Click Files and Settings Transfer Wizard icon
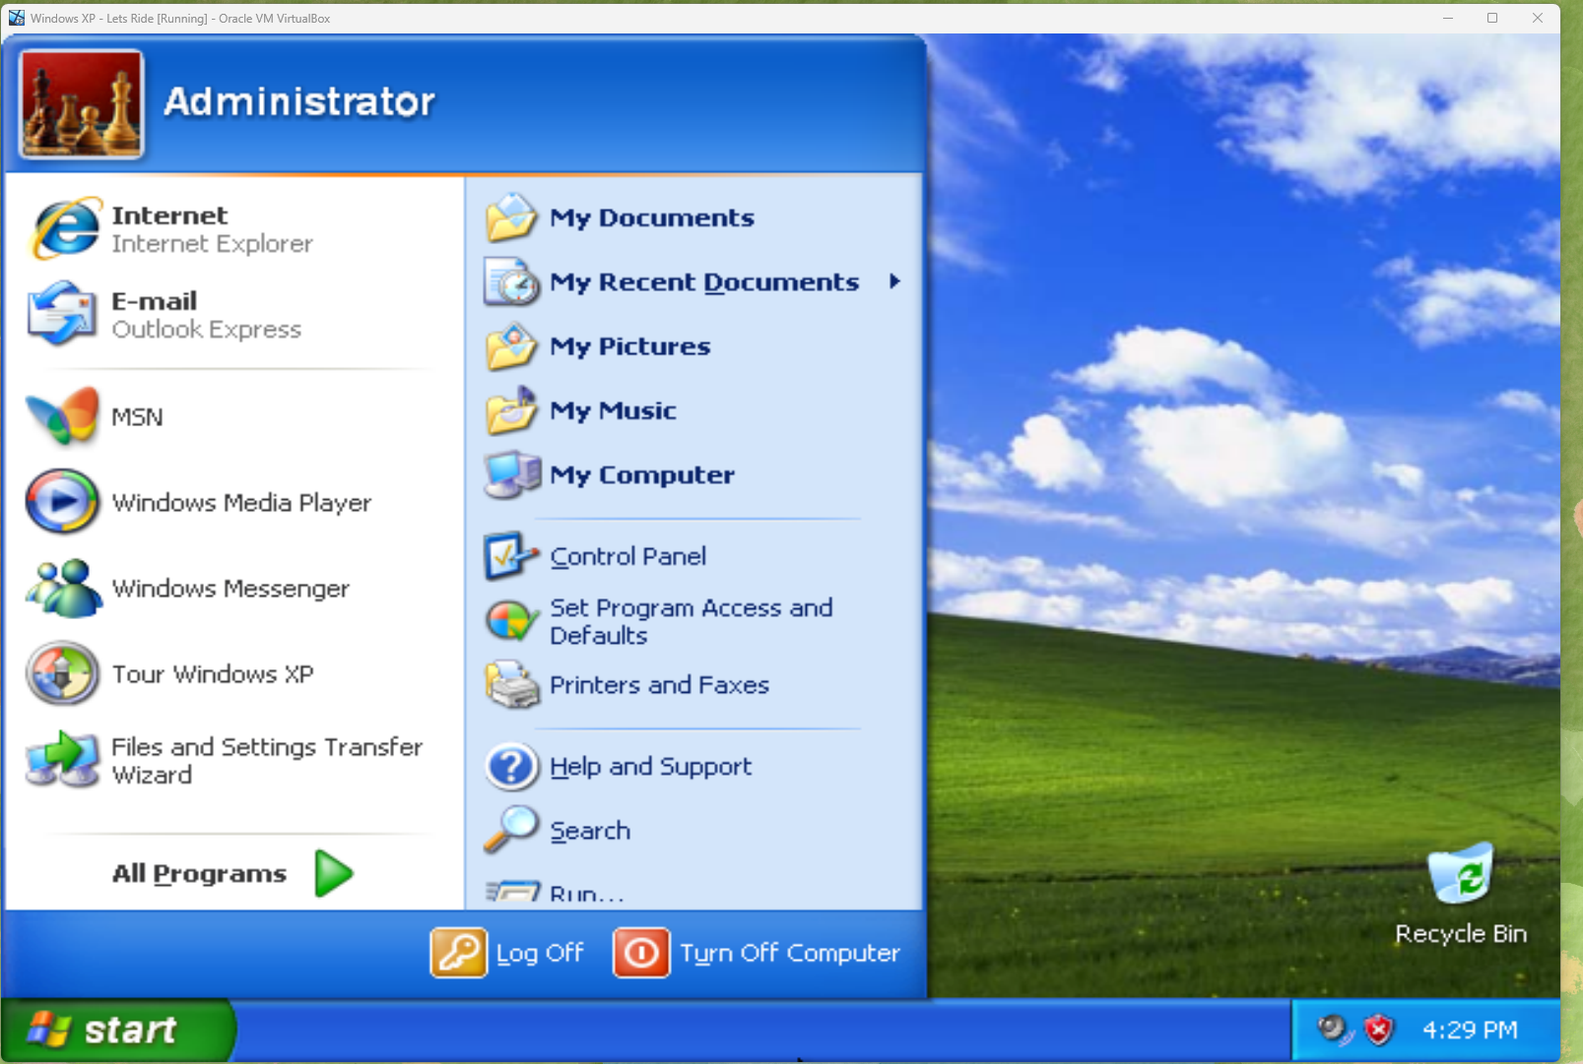 click(x=63, y=760)
